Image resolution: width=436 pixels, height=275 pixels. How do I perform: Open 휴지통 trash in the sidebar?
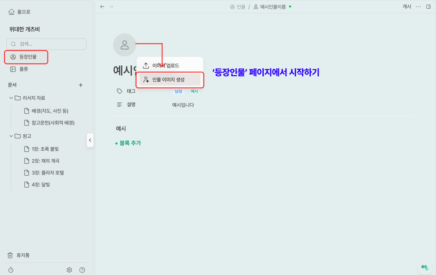(x=22, y=255)
